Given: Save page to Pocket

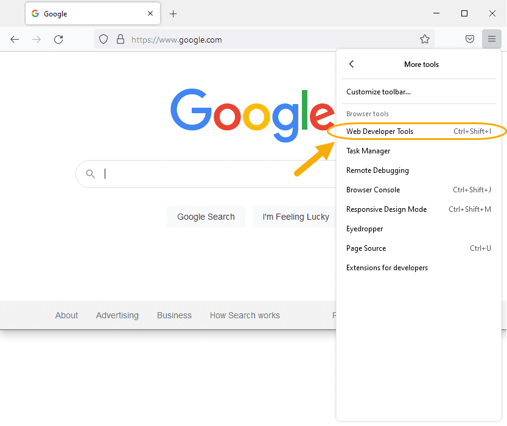Looking at the screenshot, I should click(x=469, y=39).
